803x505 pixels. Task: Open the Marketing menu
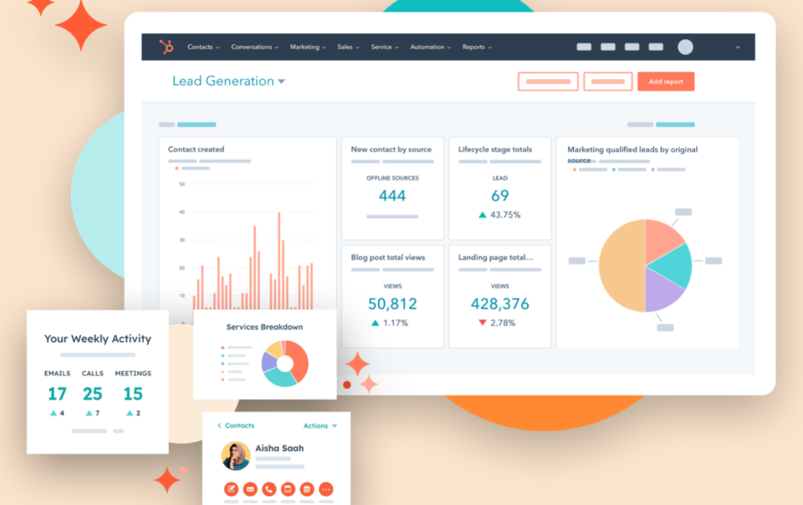307,47
